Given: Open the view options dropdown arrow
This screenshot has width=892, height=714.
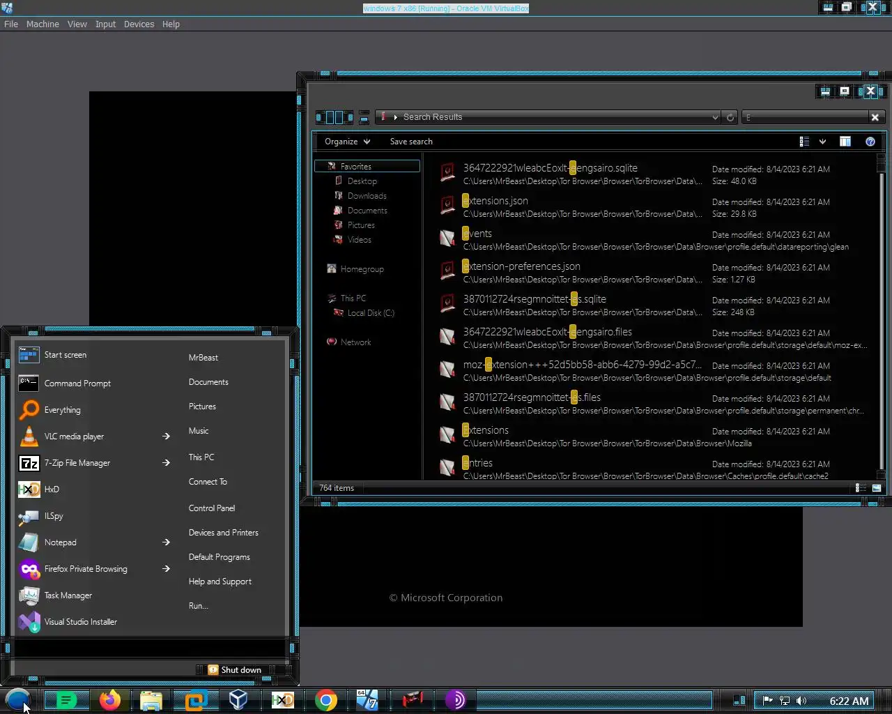Looking at the screenshot, I should [822, 142].
